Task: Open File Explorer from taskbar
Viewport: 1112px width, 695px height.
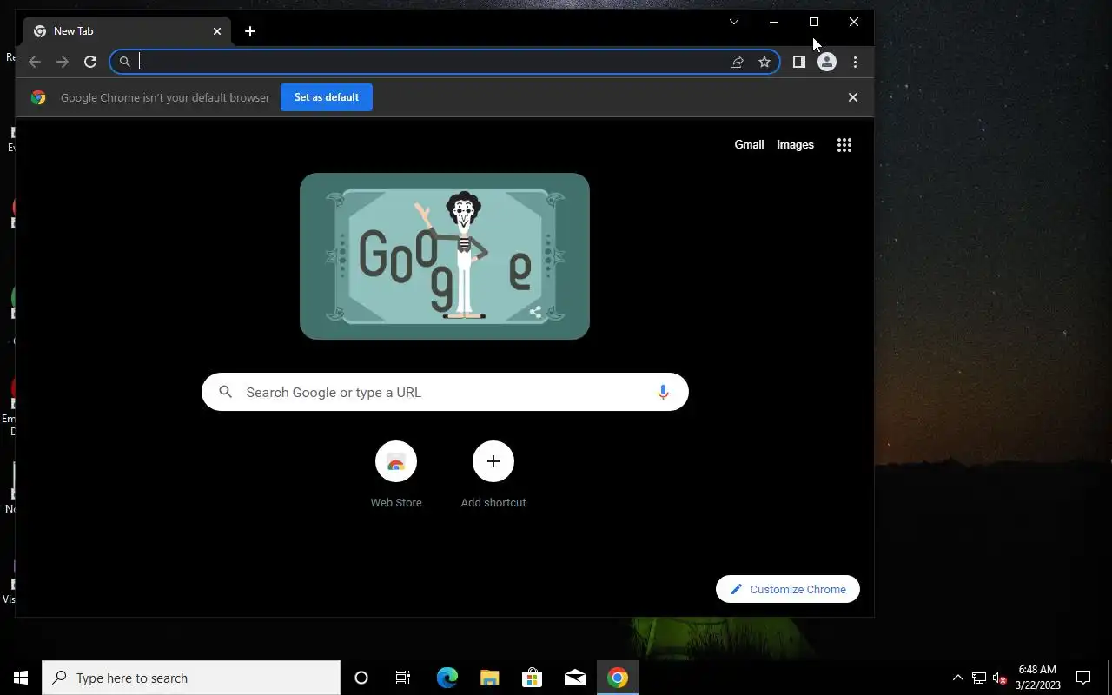Action: pos(489,678)
